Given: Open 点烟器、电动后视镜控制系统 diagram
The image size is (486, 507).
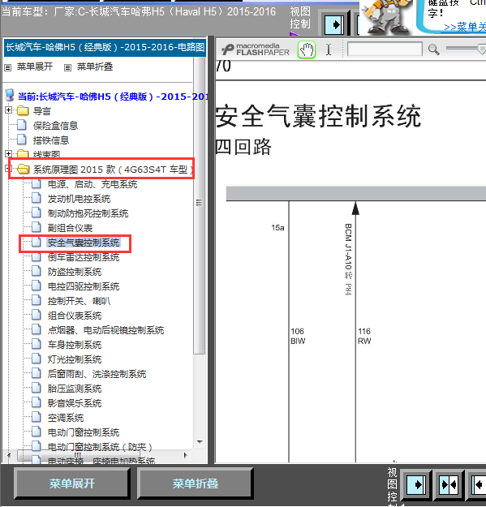Looking at the screenshot, I should click(x=105, y=330).
